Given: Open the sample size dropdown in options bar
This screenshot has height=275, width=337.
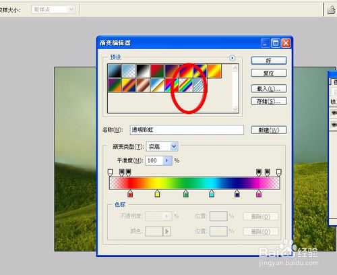Looking at the screenshot, I should [x=53, y=9].
